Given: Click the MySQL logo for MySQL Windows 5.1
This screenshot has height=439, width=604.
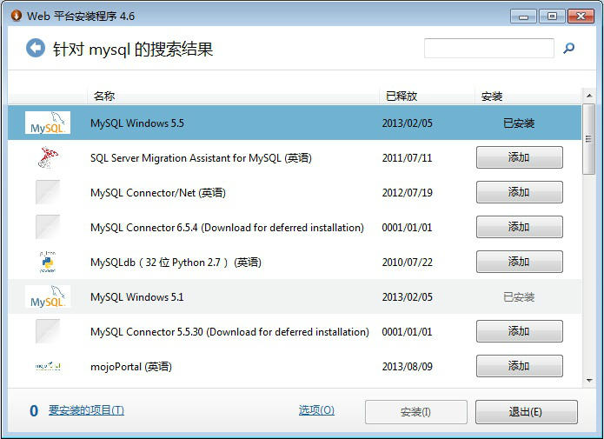Looking at the screenshot, I should point(48,296).
